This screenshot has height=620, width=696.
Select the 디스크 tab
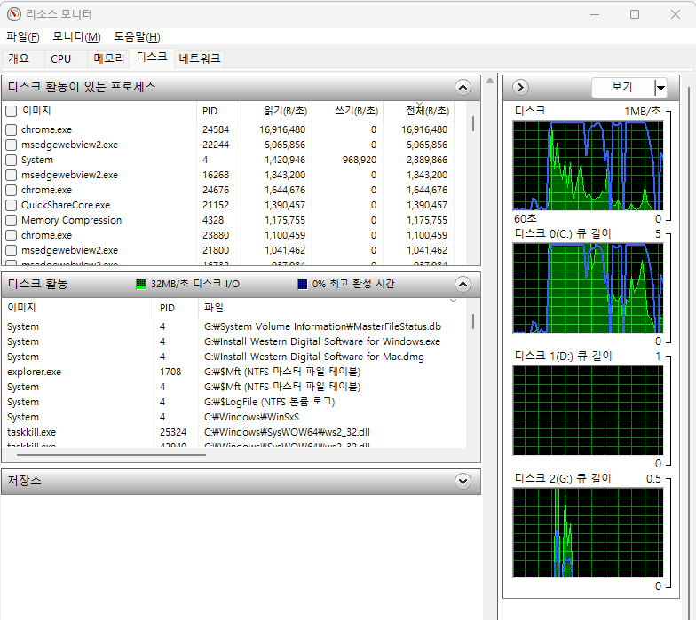click(x=152, y=57)
